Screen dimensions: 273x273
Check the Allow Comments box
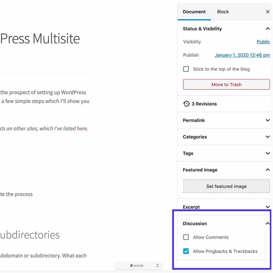(x=186, y=237)
